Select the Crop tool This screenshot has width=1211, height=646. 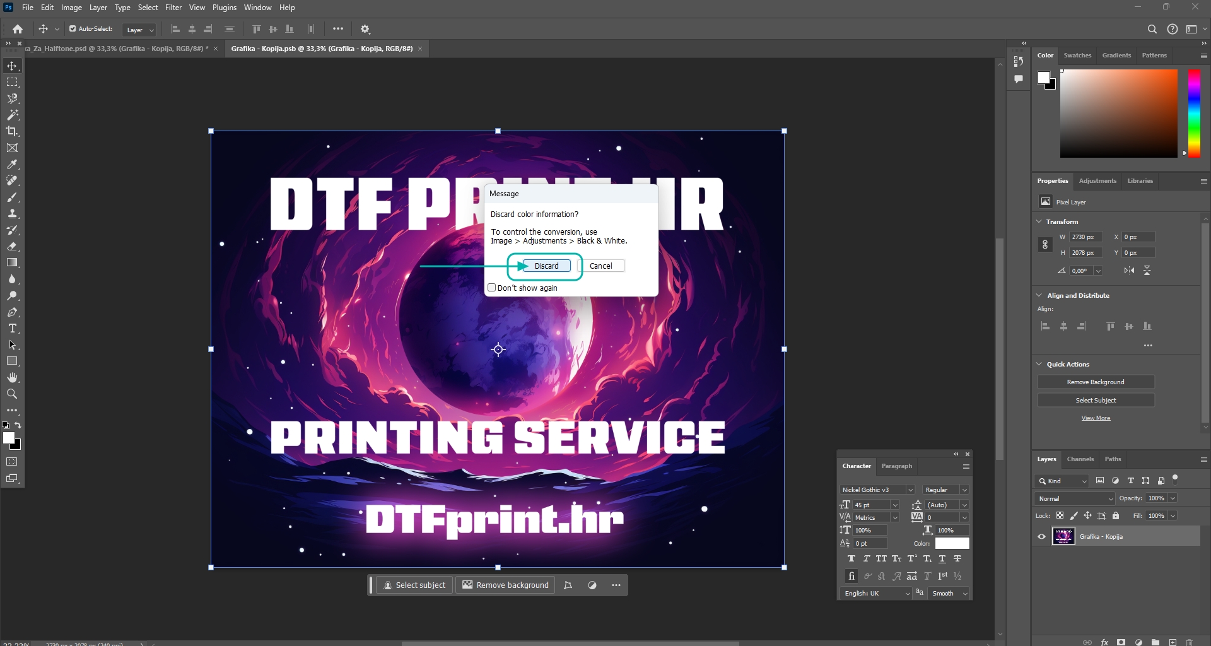12,131
